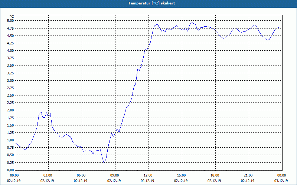
Task: Select the 5,00 y-axis label
Action: (x=10, y=21)
